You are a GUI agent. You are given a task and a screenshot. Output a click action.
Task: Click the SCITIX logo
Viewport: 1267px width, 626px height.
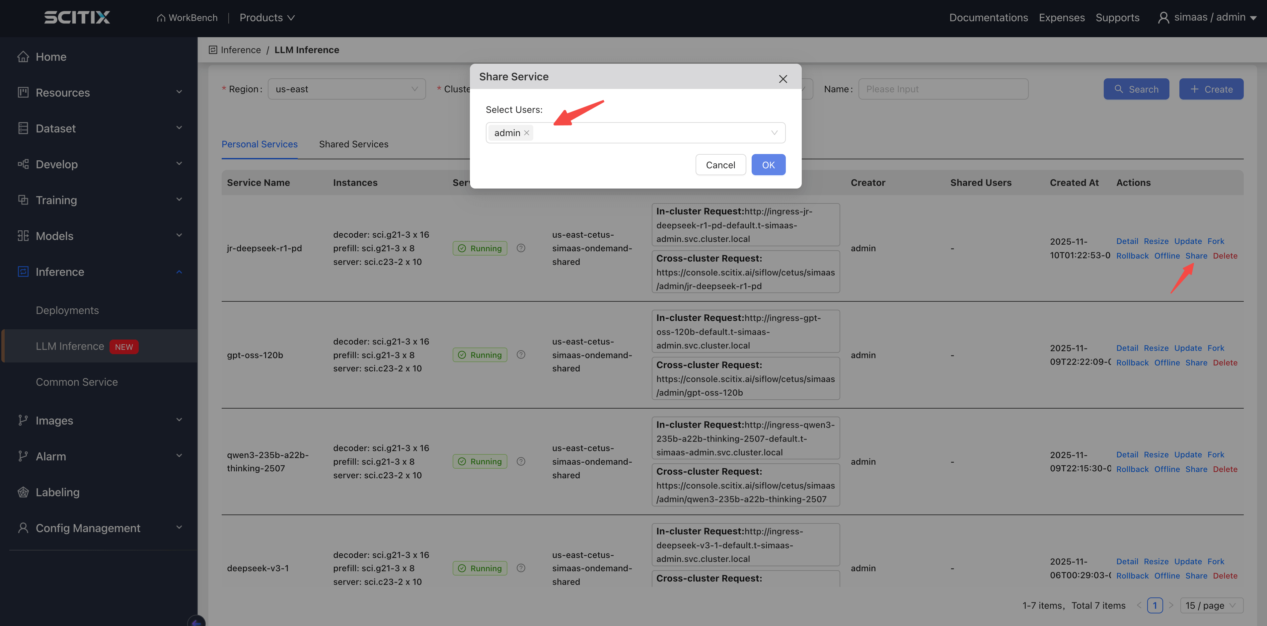(x=77, y=17)
